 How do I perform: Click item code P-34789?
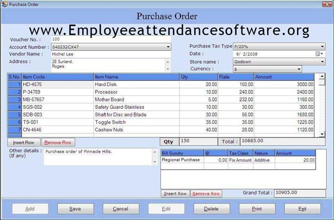(x=58, y=92)
